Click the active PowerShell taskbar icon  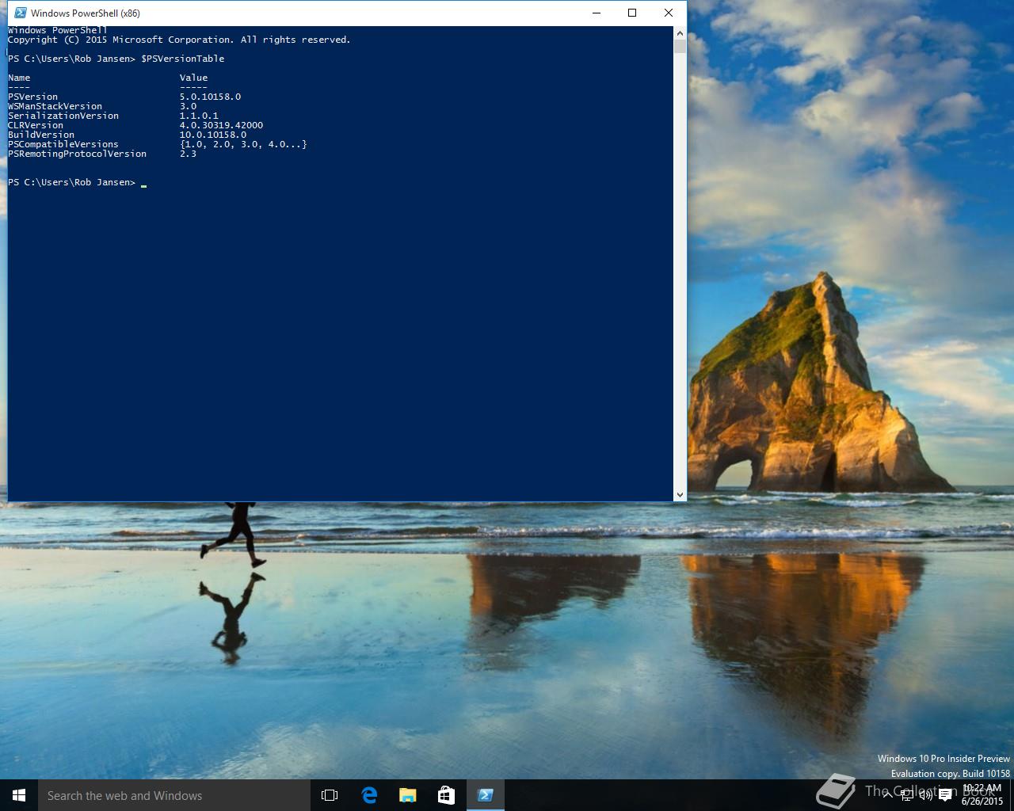(x=486, y=795)
